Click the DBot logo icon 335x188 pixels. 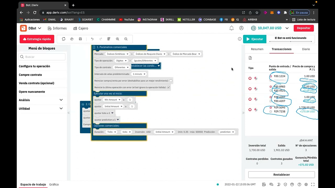point(23,28)
